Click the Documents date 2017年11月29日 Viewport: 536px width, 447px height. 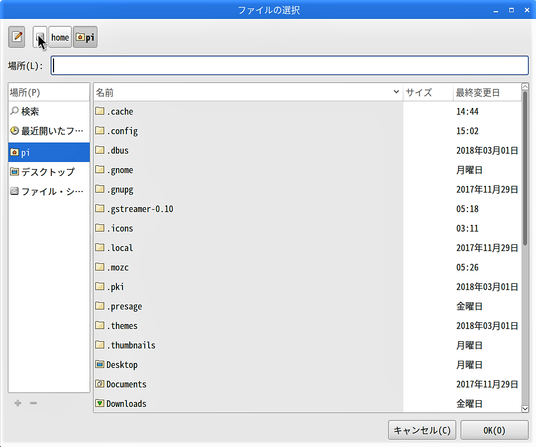(x=487, y=384)
